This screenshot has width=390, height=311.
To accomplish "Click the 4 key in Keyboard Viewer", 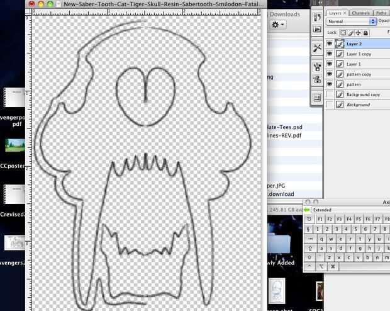I will [346, 229].
